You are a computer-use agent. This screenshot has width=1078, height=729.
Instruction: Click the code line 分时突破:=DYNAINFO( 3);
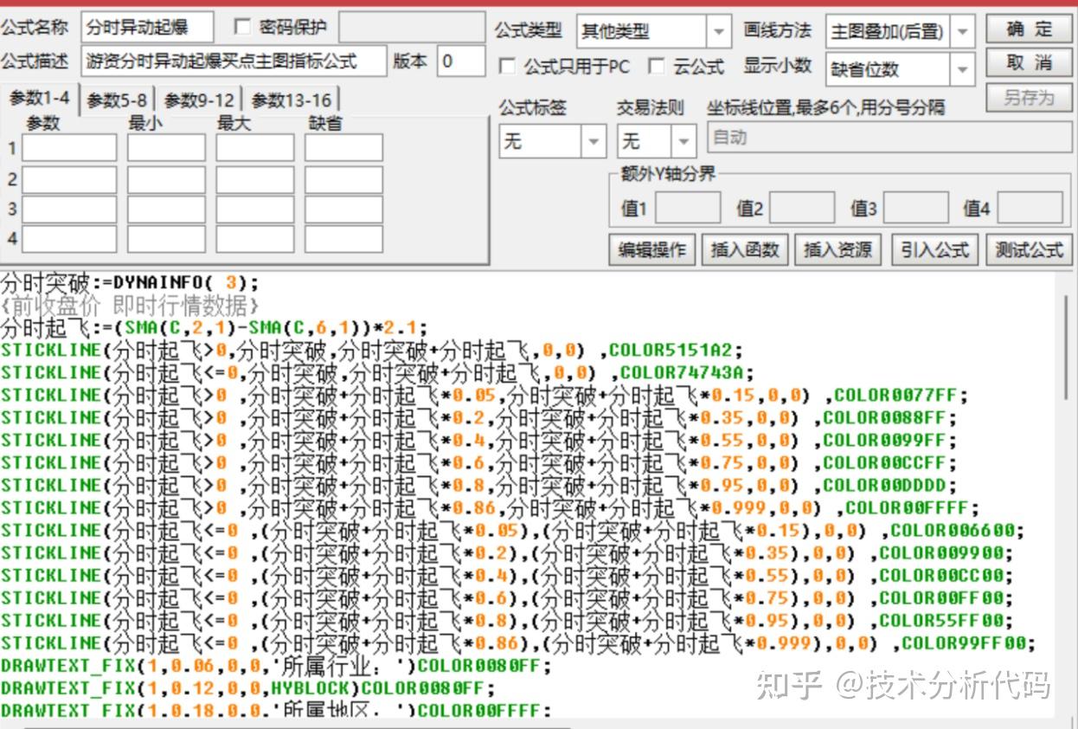tap(130, 282)
